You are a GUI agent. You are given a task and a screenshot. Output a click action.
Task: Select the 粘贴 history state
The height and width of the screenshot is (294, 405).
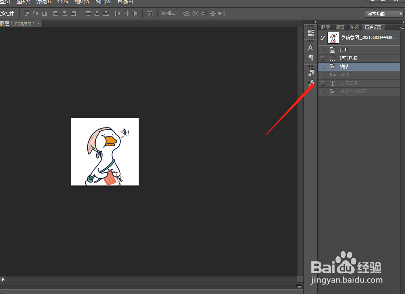click(x=359, y=67)
